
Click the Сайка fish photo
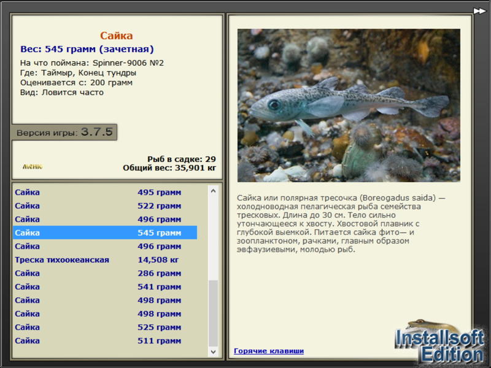click(x=349, y=105)
